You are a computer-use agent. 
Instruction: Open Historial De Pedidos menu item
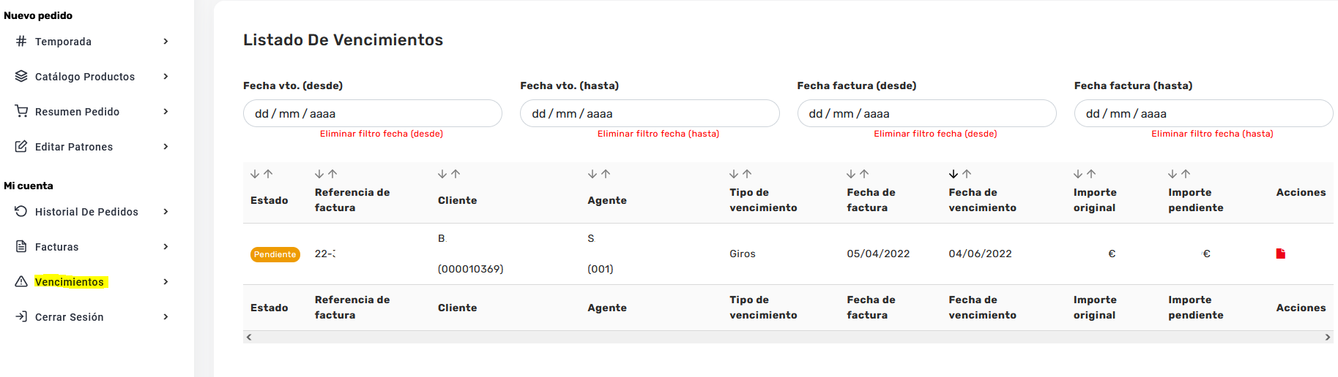[86, 212]
